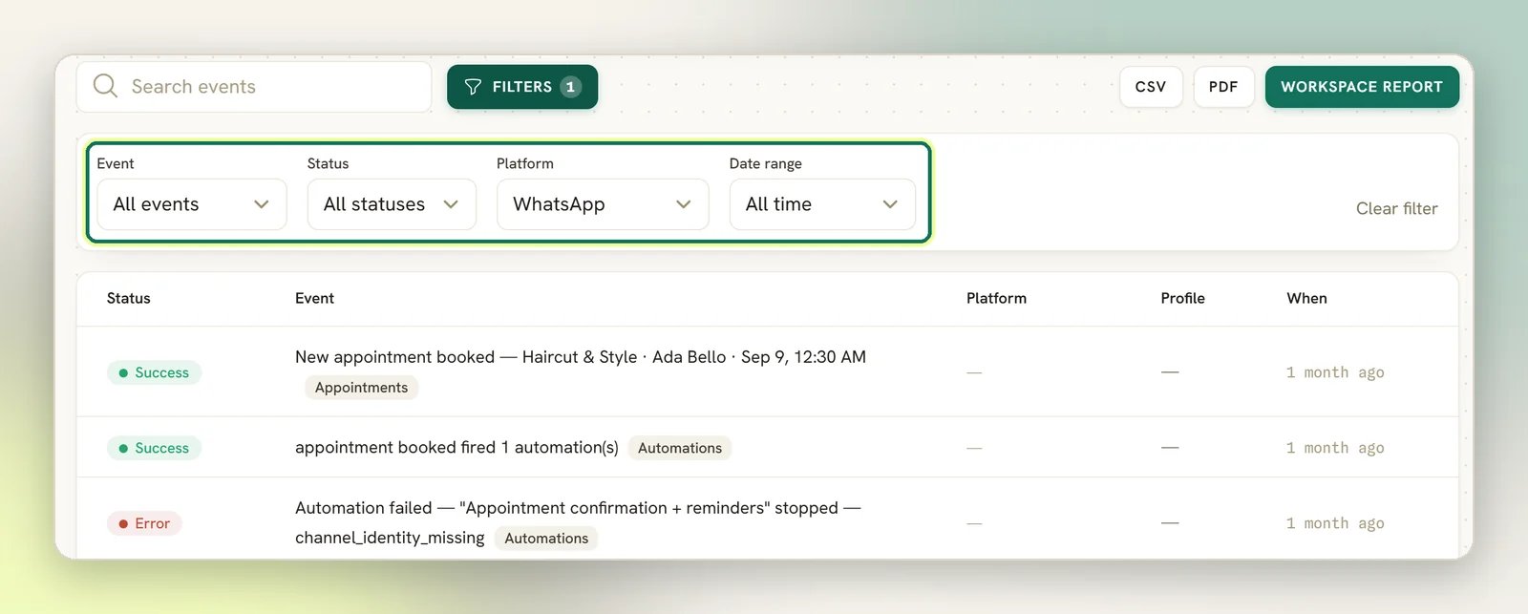Click the filter count badge showing 1
Viewport: 1528px width, 614px height.
[570, 87]
